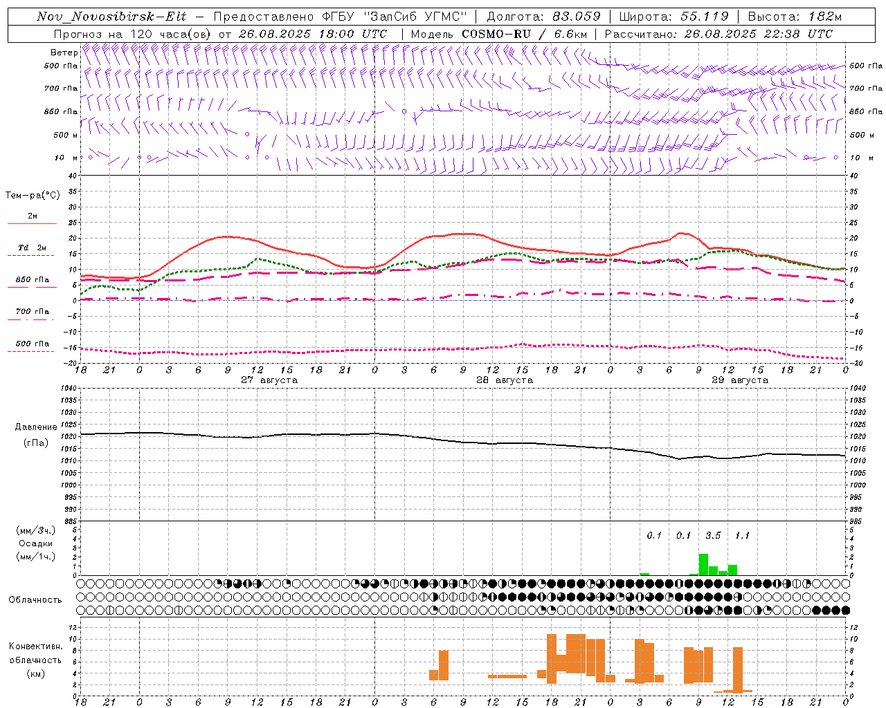This screenshot has width=886, height=708.
Task: Click the Рассчитано: 26.08.2025 22:38 UTC timestamp
Action: pos(718,34)
